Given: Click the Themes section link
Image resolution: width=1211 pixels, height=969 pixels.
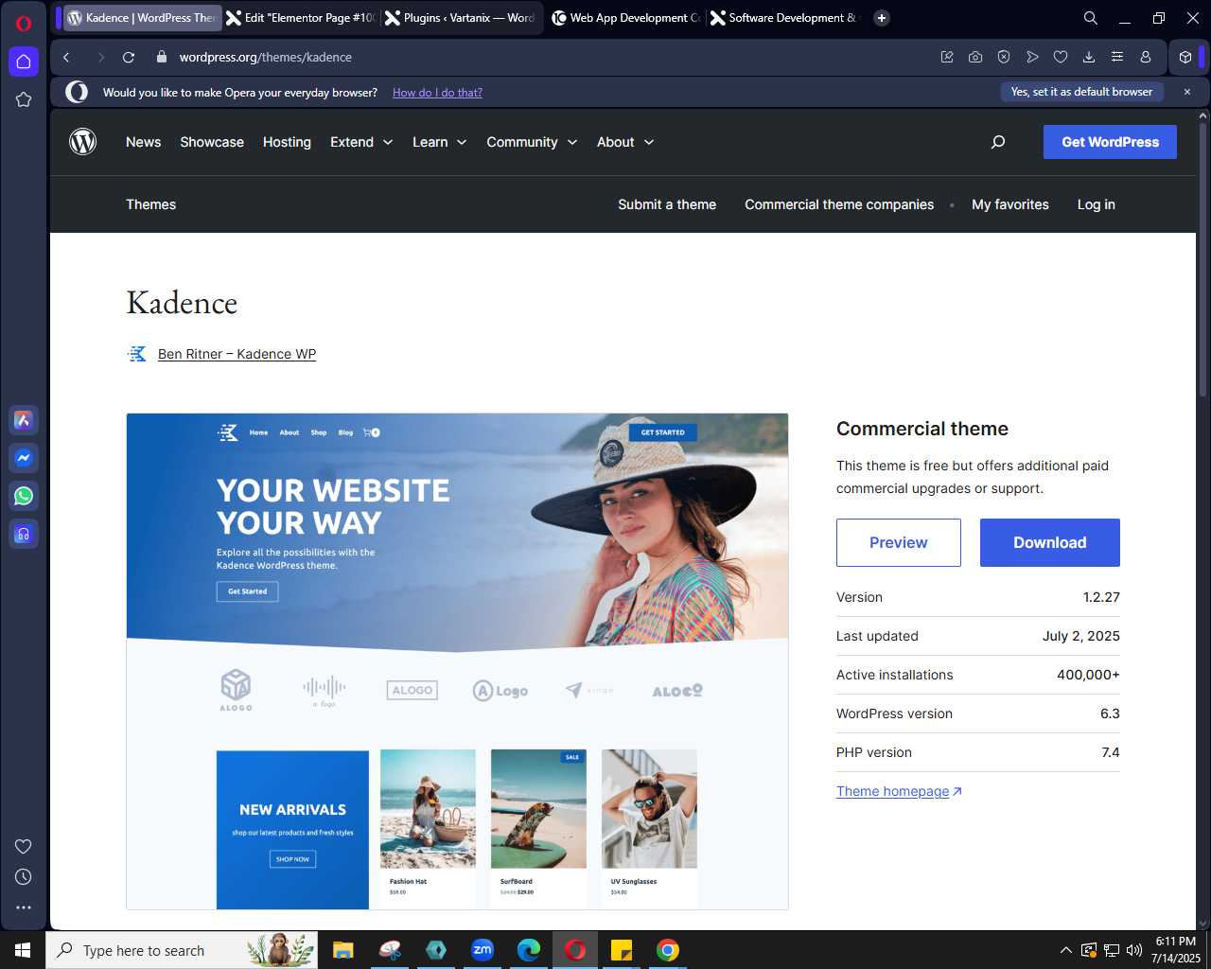Looking at the screenshot, I should pos(151,204).
